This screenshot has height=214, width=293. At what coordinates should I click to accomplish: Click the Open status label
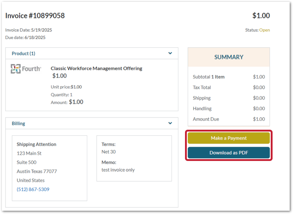[265, 30]
